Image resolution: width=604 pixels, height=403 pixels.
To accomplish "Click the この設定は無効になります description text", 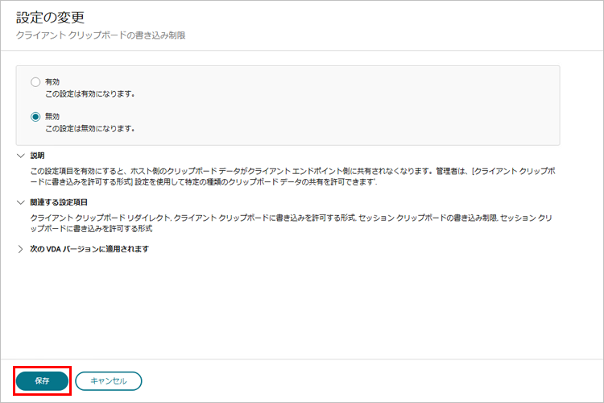I will tap(89, 128).
